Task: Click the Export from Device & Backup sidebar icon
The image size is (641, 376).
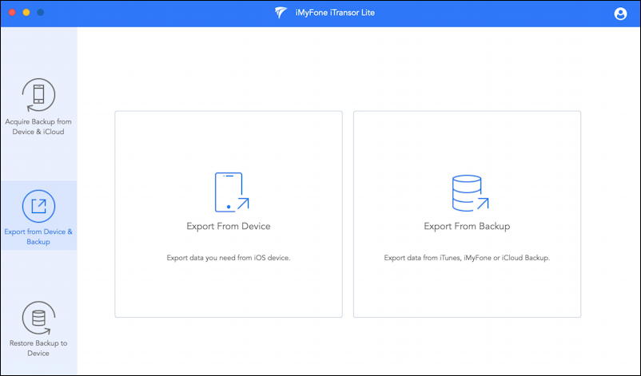Action: point(38,206)
